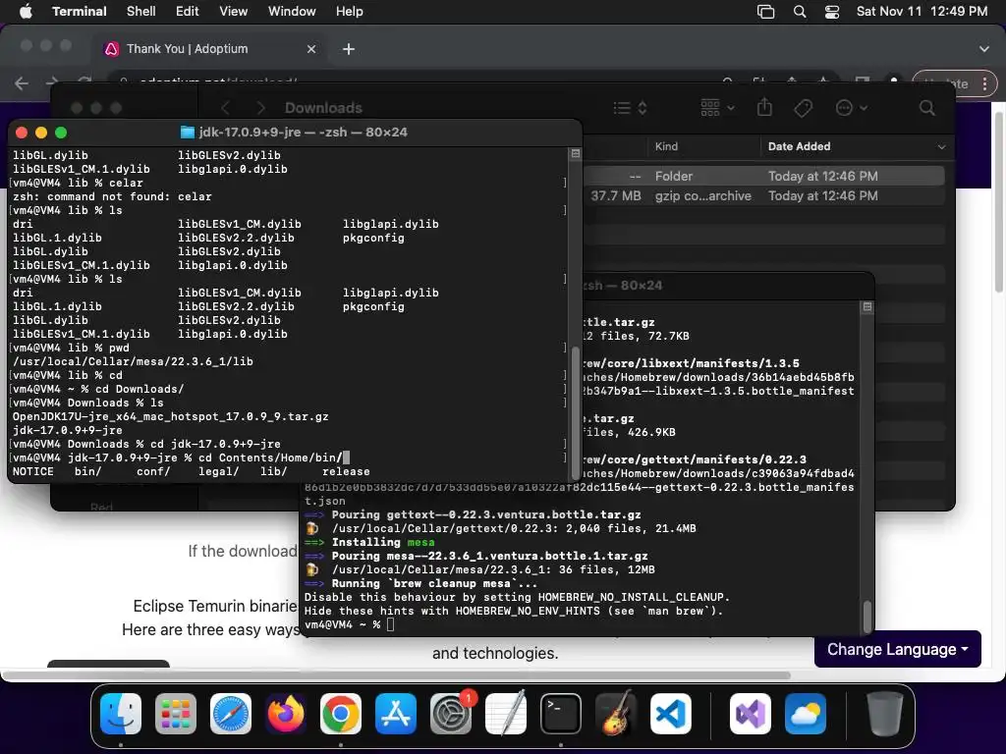Open Finder from the Dock
Screen dimensions: 1006x754
(121, 714)
